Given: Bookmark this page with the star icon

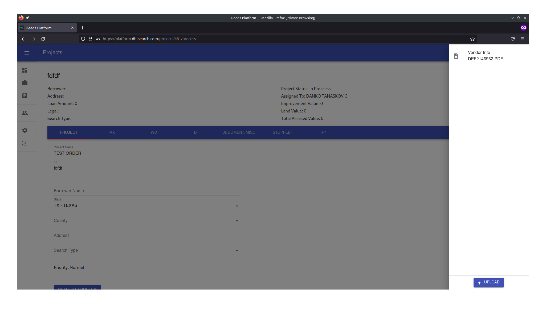Looking at the screenshot, I should pyautogui.click(x=472, y=39).
